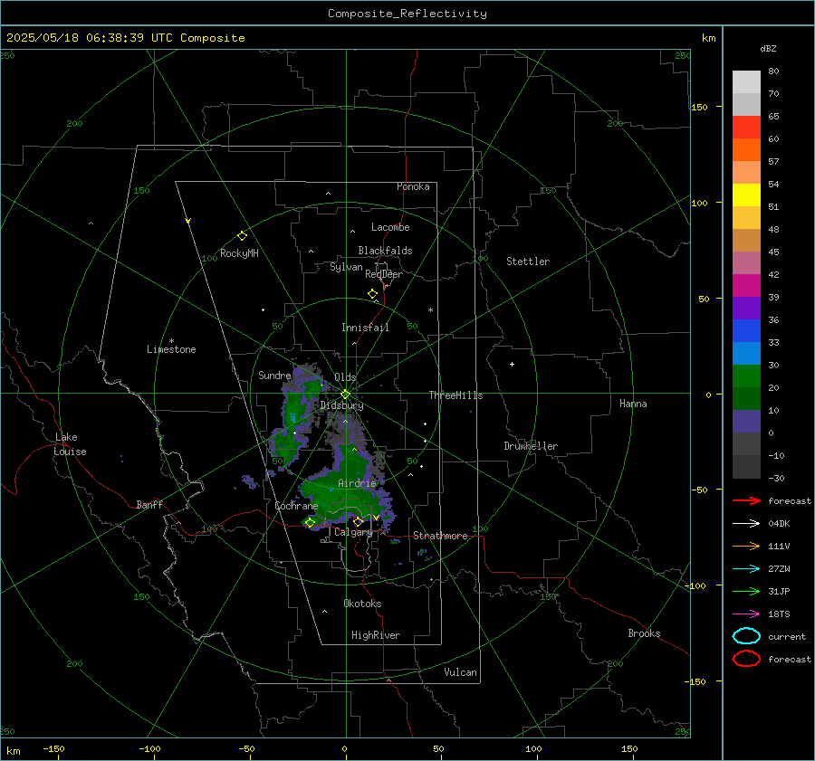
Task: Click the Innisfail city label
Action: point(365,328)
